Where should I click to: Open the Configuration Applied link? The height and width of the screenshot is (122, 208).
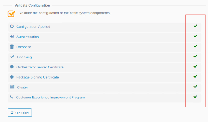point(33,27)
